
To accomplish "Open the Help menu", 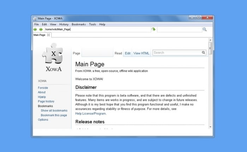I will click(x=102, y=24).
